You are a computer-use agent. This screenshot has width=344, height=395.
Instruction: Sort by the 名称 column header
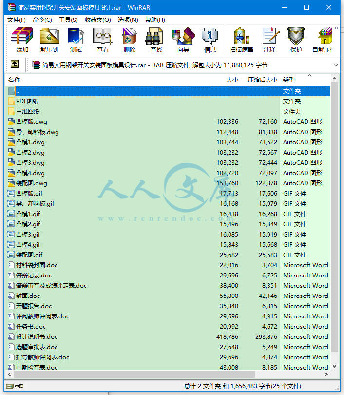click(x=104, y=80)
